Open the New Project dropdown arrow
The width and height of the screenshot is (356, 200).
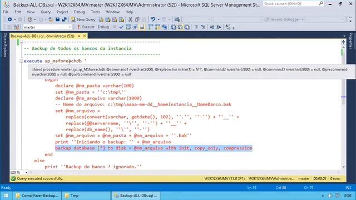tap(34, 19)
